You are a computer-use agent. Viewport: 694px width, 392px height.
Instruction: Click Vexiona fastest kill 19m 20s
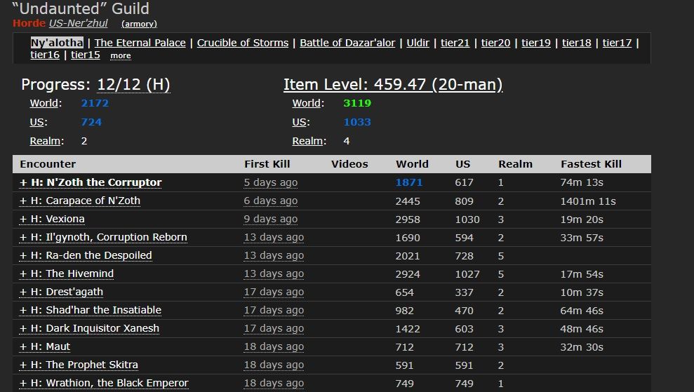(582, 219)
